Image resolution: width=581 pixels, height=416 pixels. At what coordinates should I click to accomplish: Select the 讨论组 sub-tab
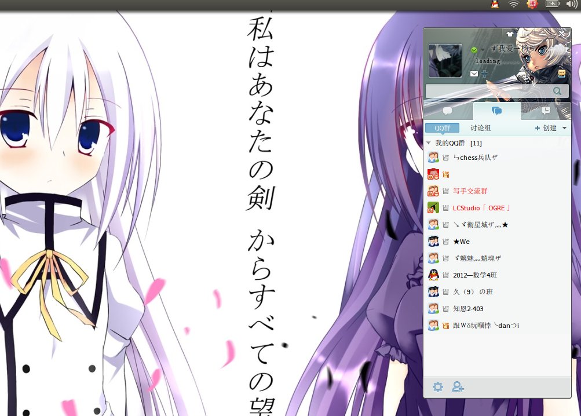click(x=481, y=128)
